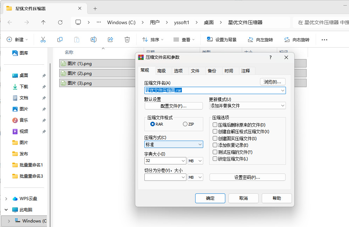Click the 取消 cancel button

click(x=244, y=198)
